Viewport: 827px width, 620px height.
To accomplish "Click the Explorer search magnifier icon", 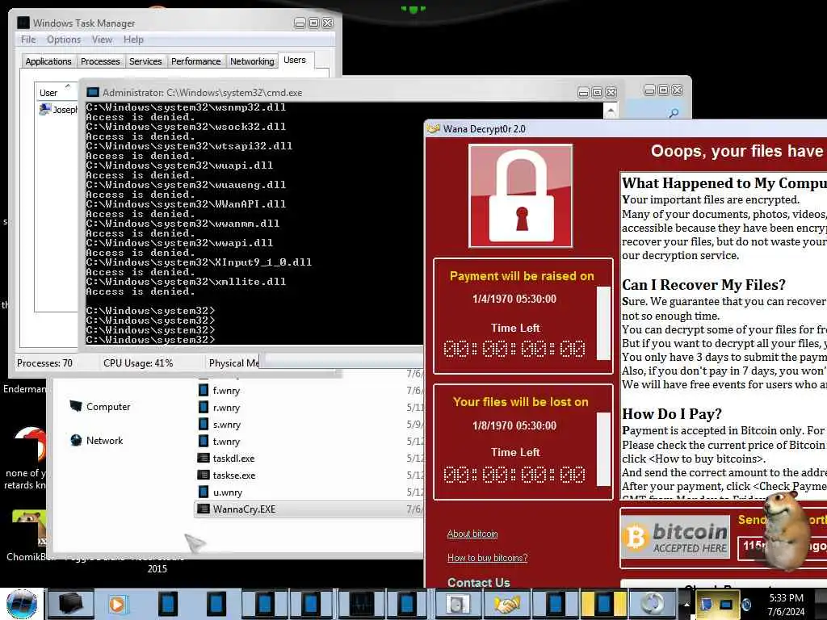I will tap(674, 113).
